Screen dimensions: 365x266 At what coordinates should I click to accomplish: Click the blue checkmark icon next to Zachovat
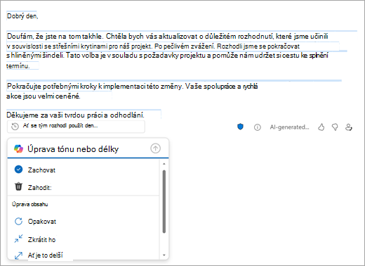pos(18,170)
